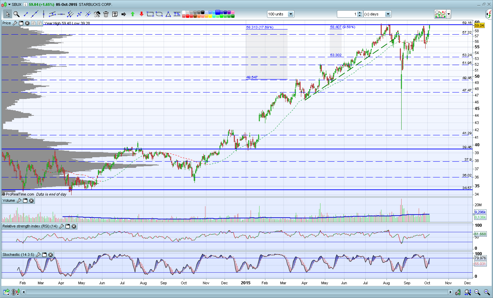Close the Volume indicator panel
The image size is (493, 298).
31,200
